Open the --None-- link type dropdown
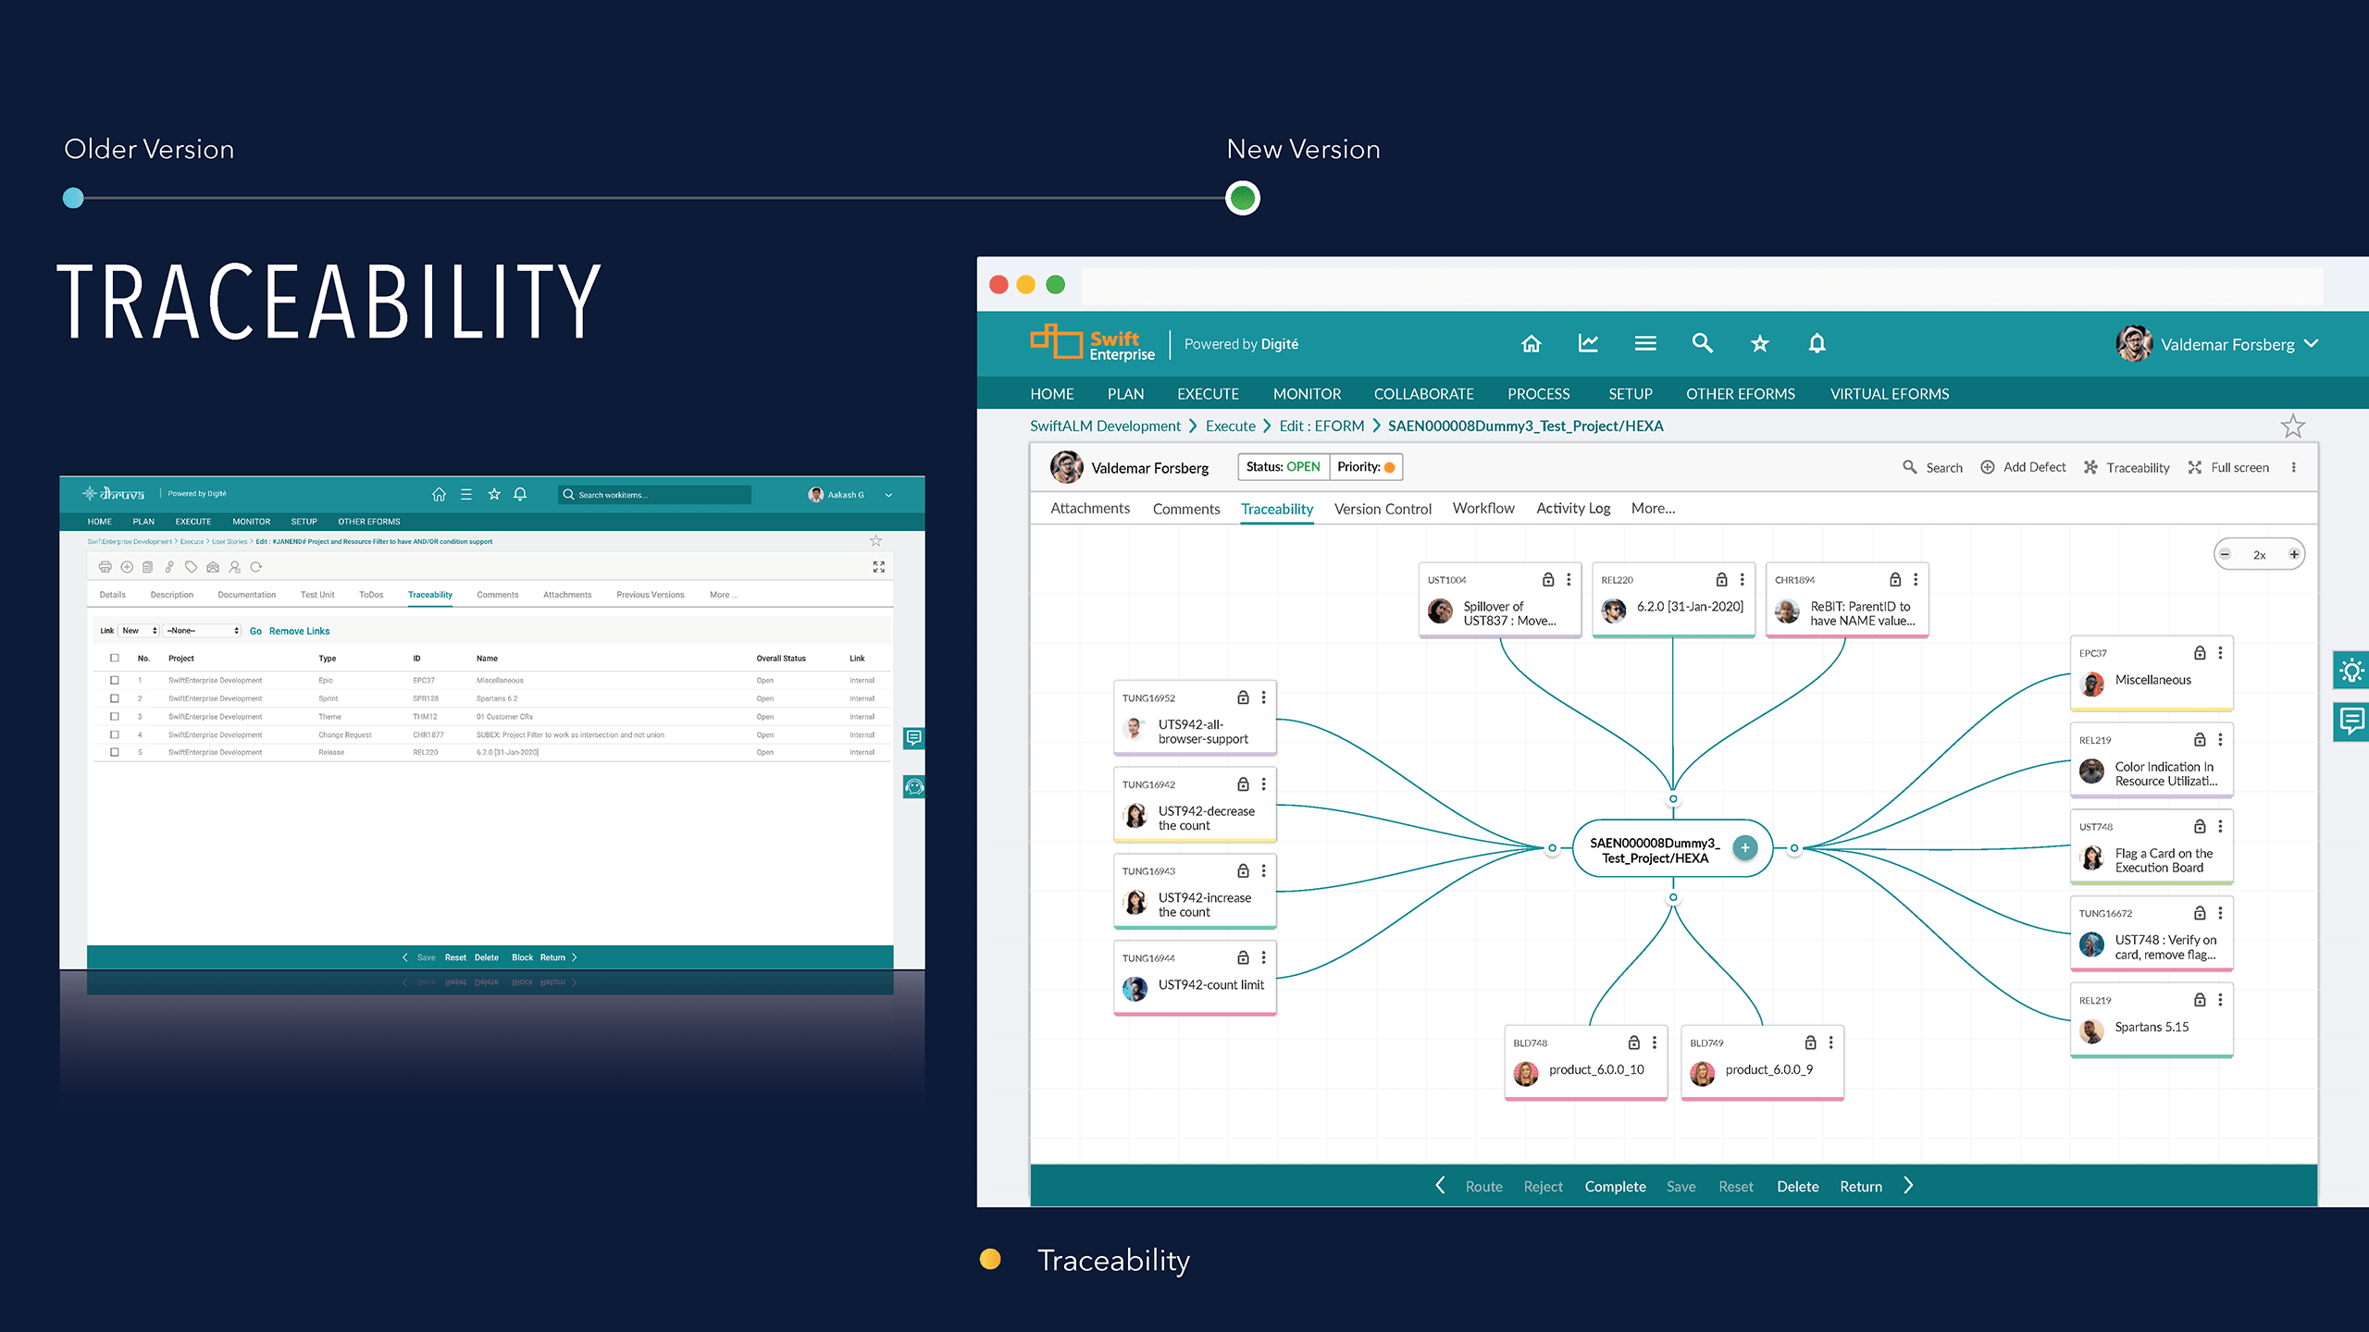Viewport: 2369px width, 1332px height. [x=202, y=630]
